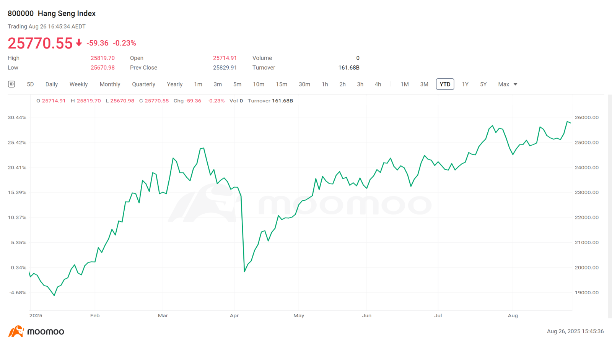612x344 pixels.
Task: Click the red down arrow beside price
Action: pyautogui.click(x=79, y=43)
